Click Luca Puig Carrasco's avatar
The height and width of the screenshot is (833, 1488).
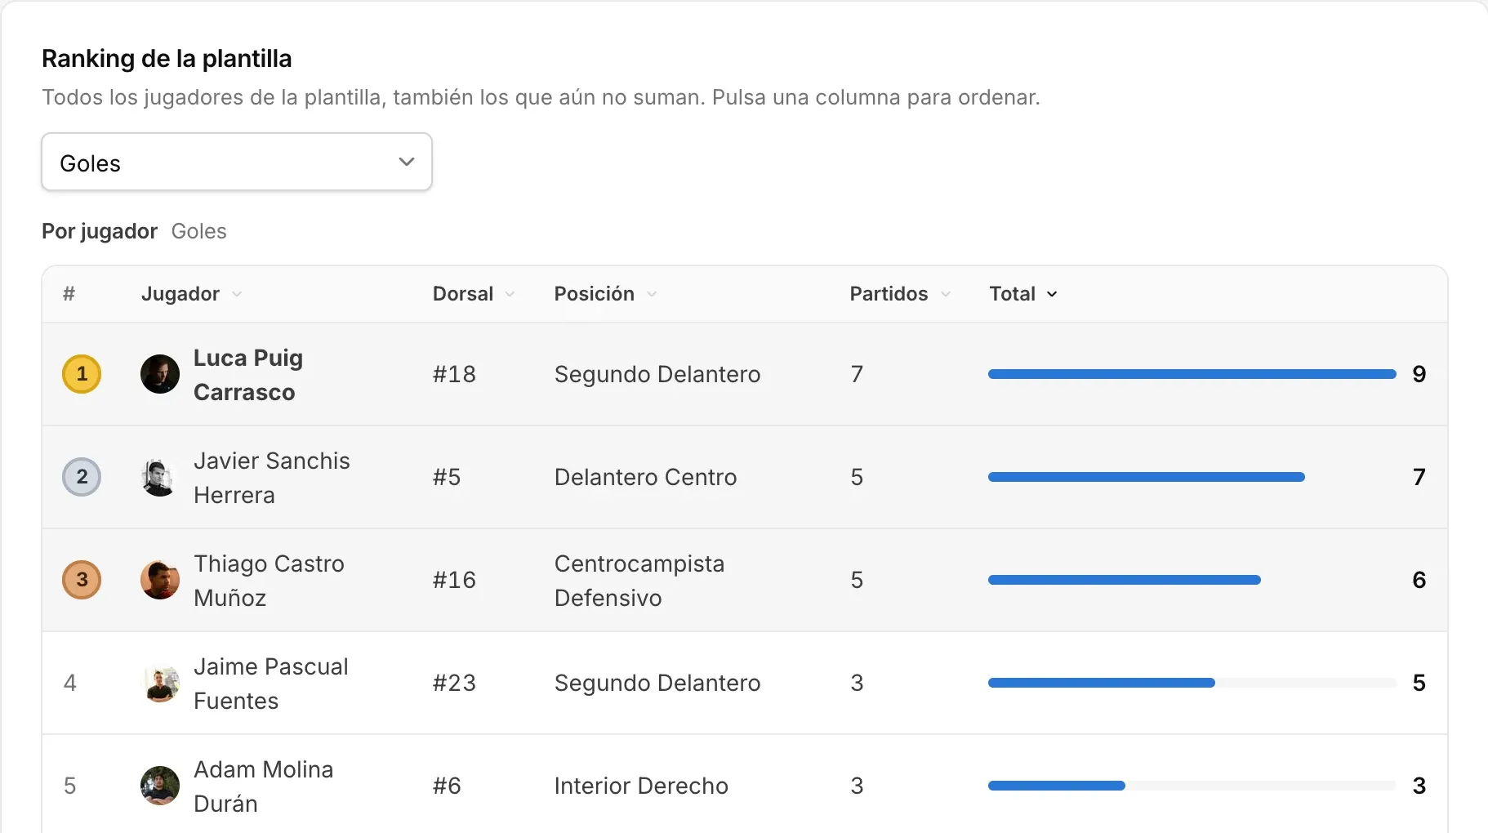tap(160, 374)
